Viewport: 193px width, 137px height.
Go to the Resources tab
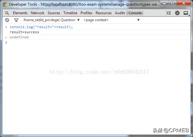[103, 13]
